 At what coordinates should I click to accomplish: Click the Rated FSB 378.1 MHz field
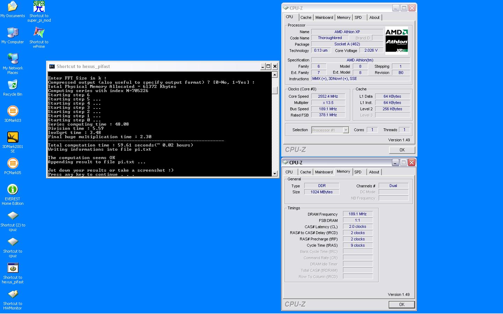328,115
